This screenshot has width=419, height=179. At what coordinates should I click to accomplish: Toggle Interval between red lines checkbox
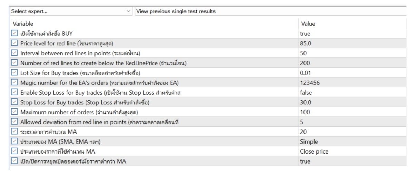coord(14,53)
